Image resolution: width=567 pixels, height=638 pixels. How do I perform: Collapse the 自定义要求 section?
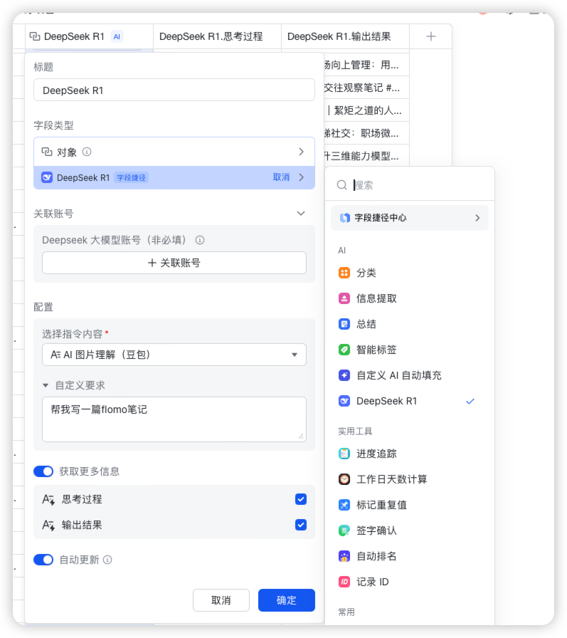click(46, 385)
